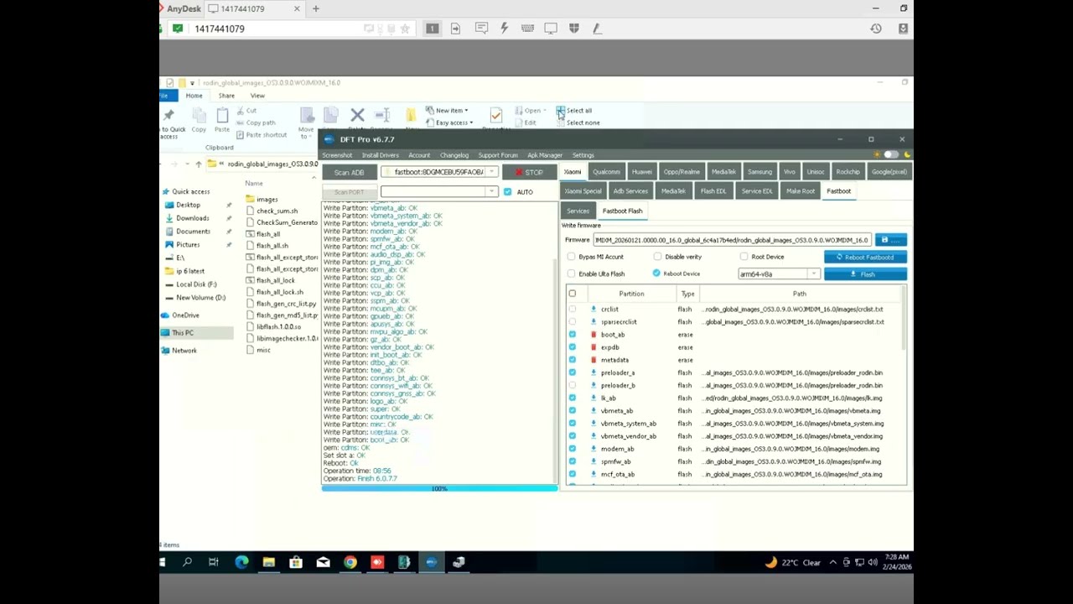Open AnyDesk display monitor settings icon
This screenshot has width=1073, height=604.
551,29
